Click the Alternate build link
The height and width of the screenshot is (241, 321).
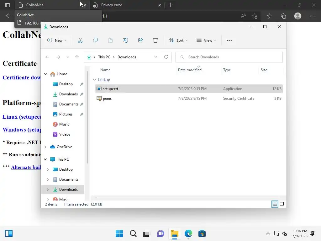pos(26,167)
